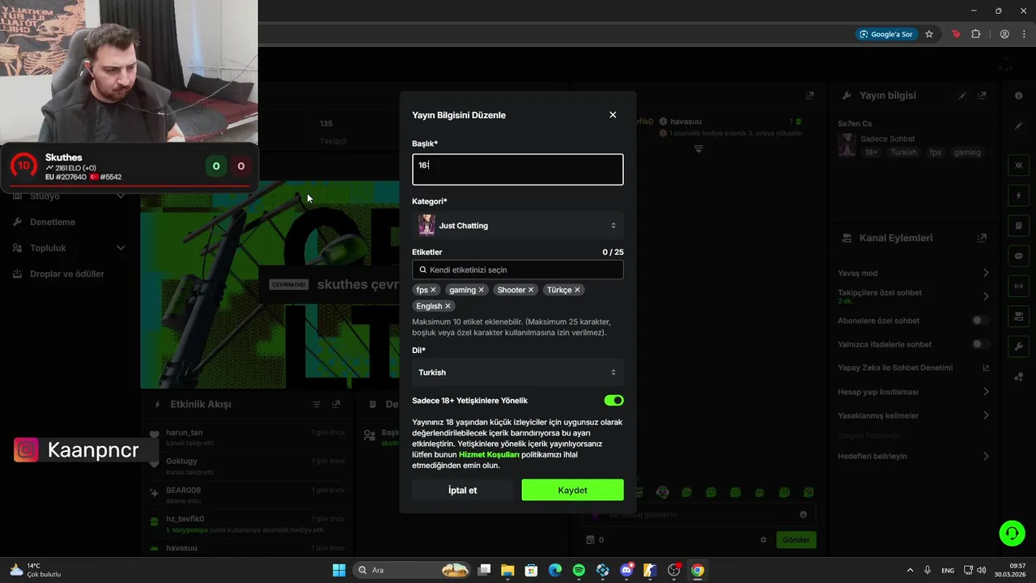Pop out the Etkinlik Akışı panel
This screenshot has width=1036, height=583.
click(x=336, y=404)
